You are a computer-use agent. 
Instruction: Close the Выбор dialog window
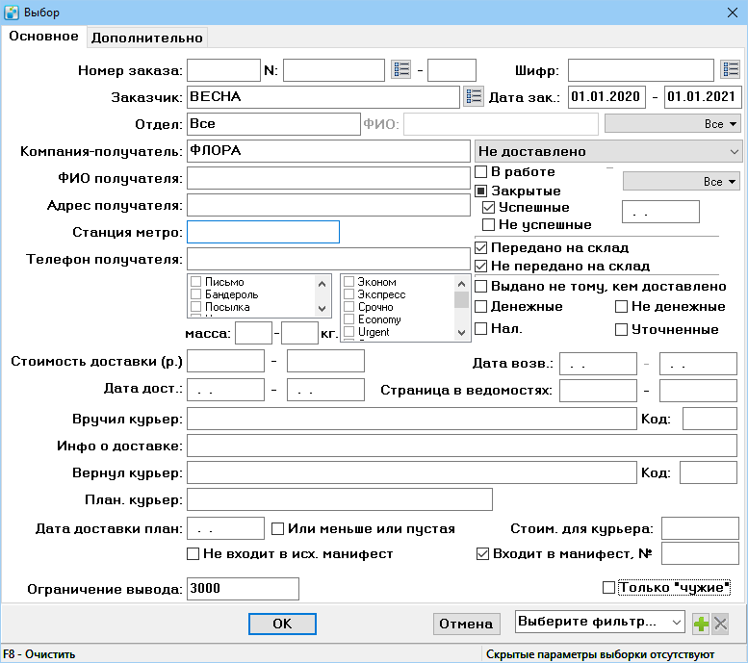733,13
